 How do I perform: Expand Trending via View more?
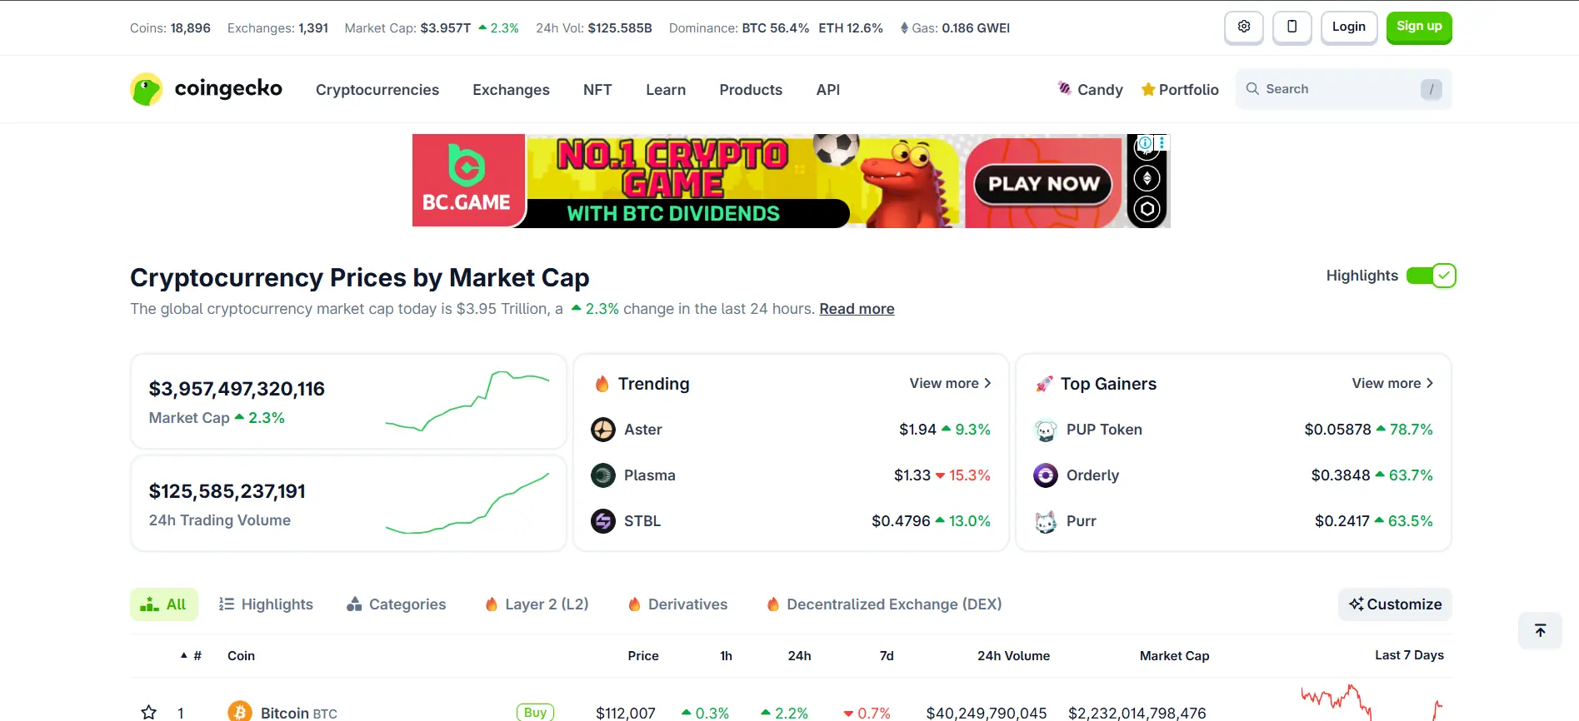pyautogui.click(x=950, y=383)
